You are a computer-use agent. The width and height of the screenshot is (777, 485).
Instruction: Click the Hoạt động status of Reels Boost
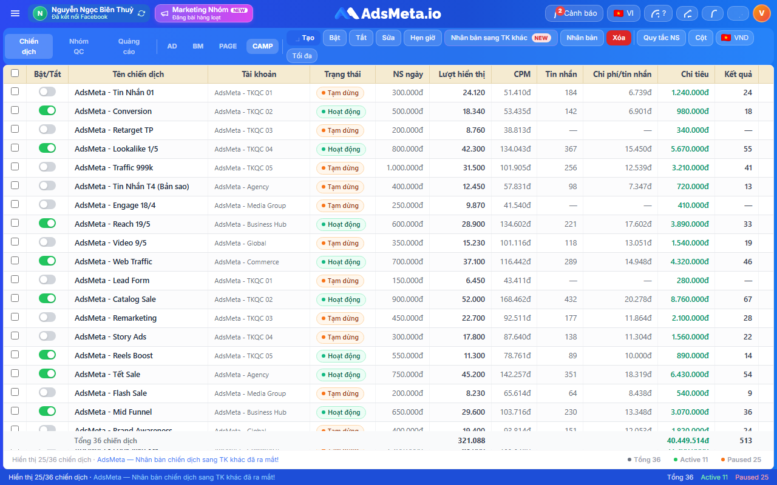(x=341, y=356)
